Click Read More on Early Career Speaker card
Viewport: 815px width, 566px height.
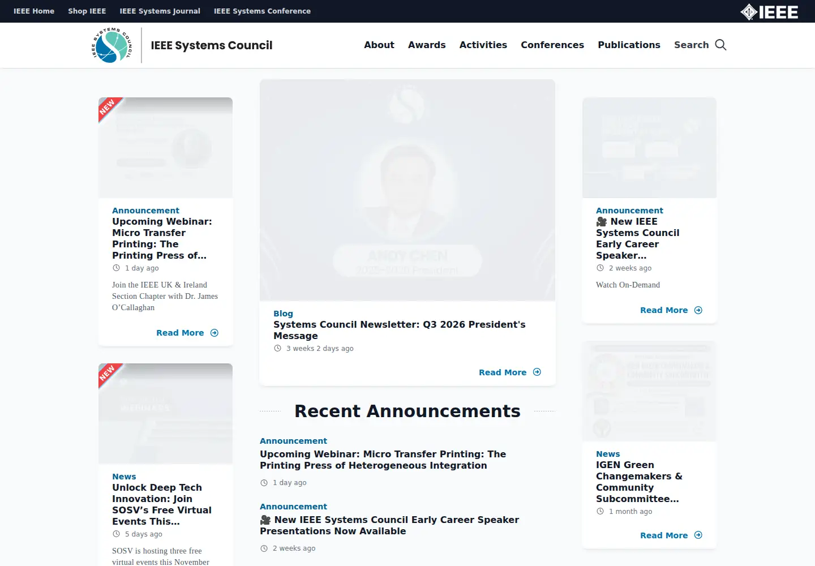(671, 310)
